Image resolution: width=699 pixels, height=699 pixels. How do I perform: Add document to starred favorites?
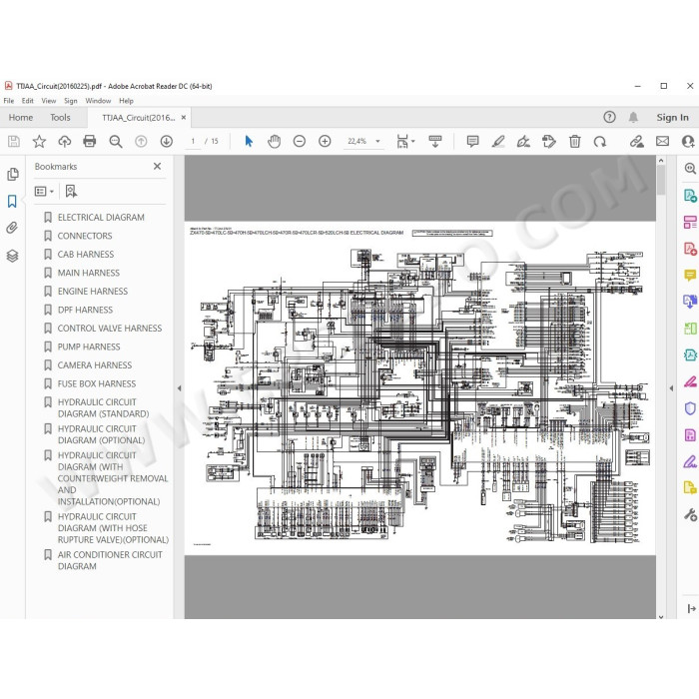point(39,142)
